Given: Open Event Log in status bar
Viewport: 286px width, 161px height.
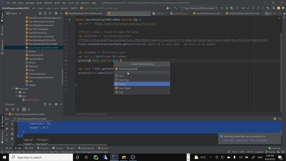Looking at the screenshot, I should (x=274, y=148).
